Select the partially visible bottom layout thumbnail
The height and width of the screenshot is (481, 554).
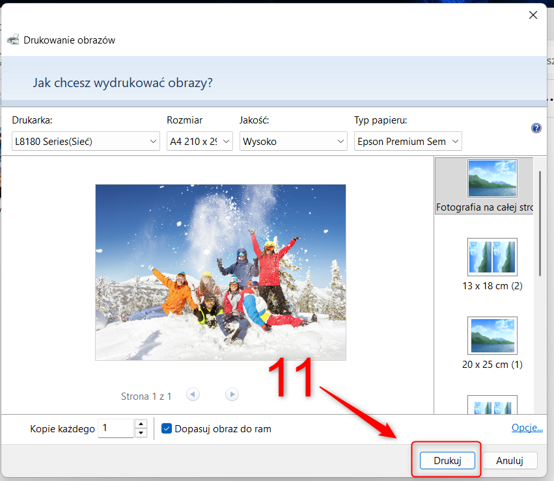492,405
